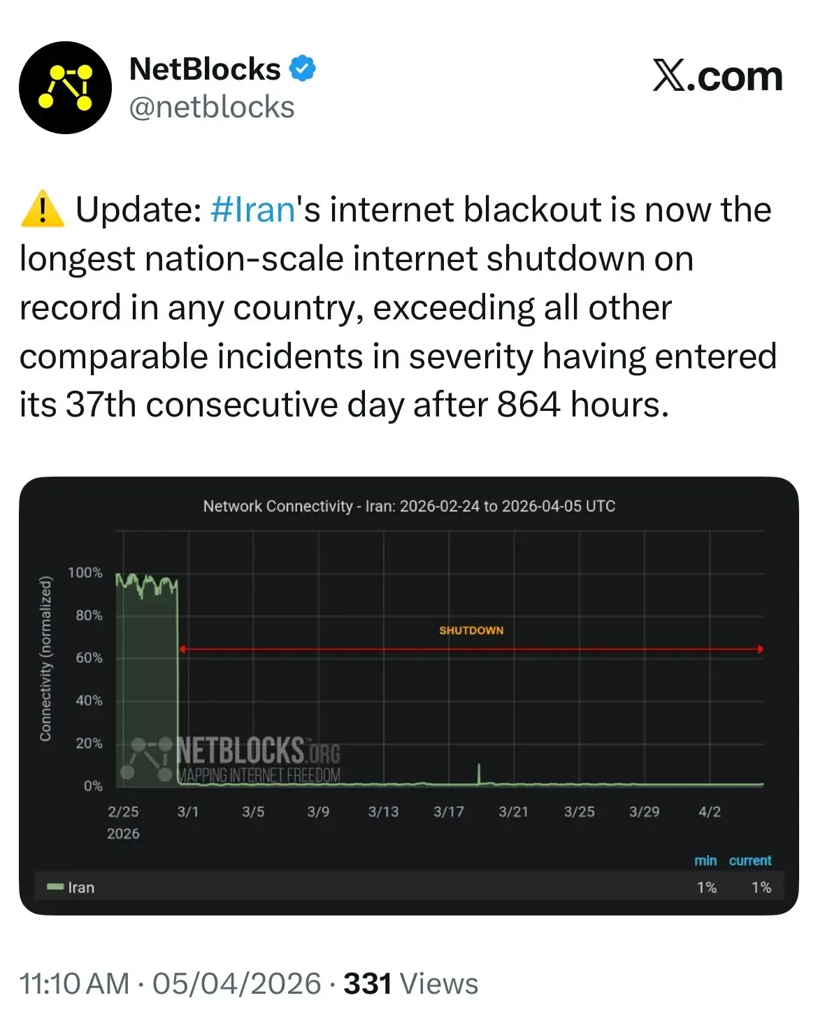Viewport: 818px width, 1021px height.
Task: Open the #Iran hashtag link
Action: pos(252,210)
